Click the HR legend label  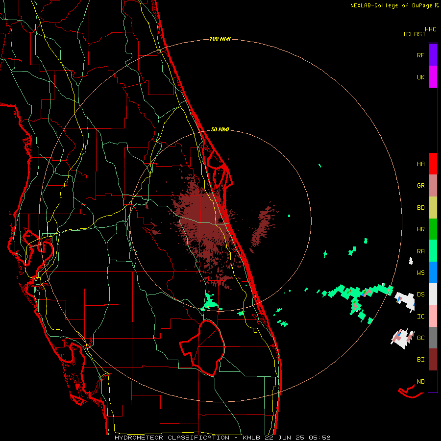tap(420, 229)
